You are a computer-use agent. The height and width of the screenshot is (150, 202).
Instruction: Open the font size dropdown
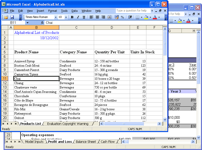(x=66, y=17)
